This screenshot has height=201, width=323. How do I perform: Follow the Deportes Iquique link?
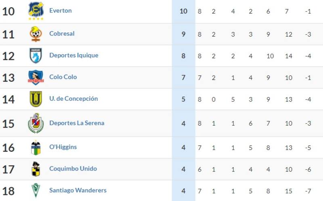point(74,55)
